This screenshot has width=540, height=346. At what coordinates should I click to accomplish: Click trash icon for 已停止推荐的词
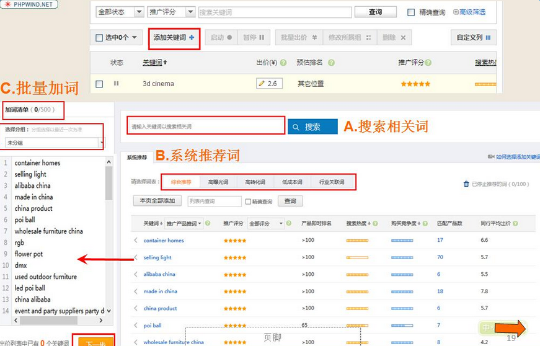point(466,184)
